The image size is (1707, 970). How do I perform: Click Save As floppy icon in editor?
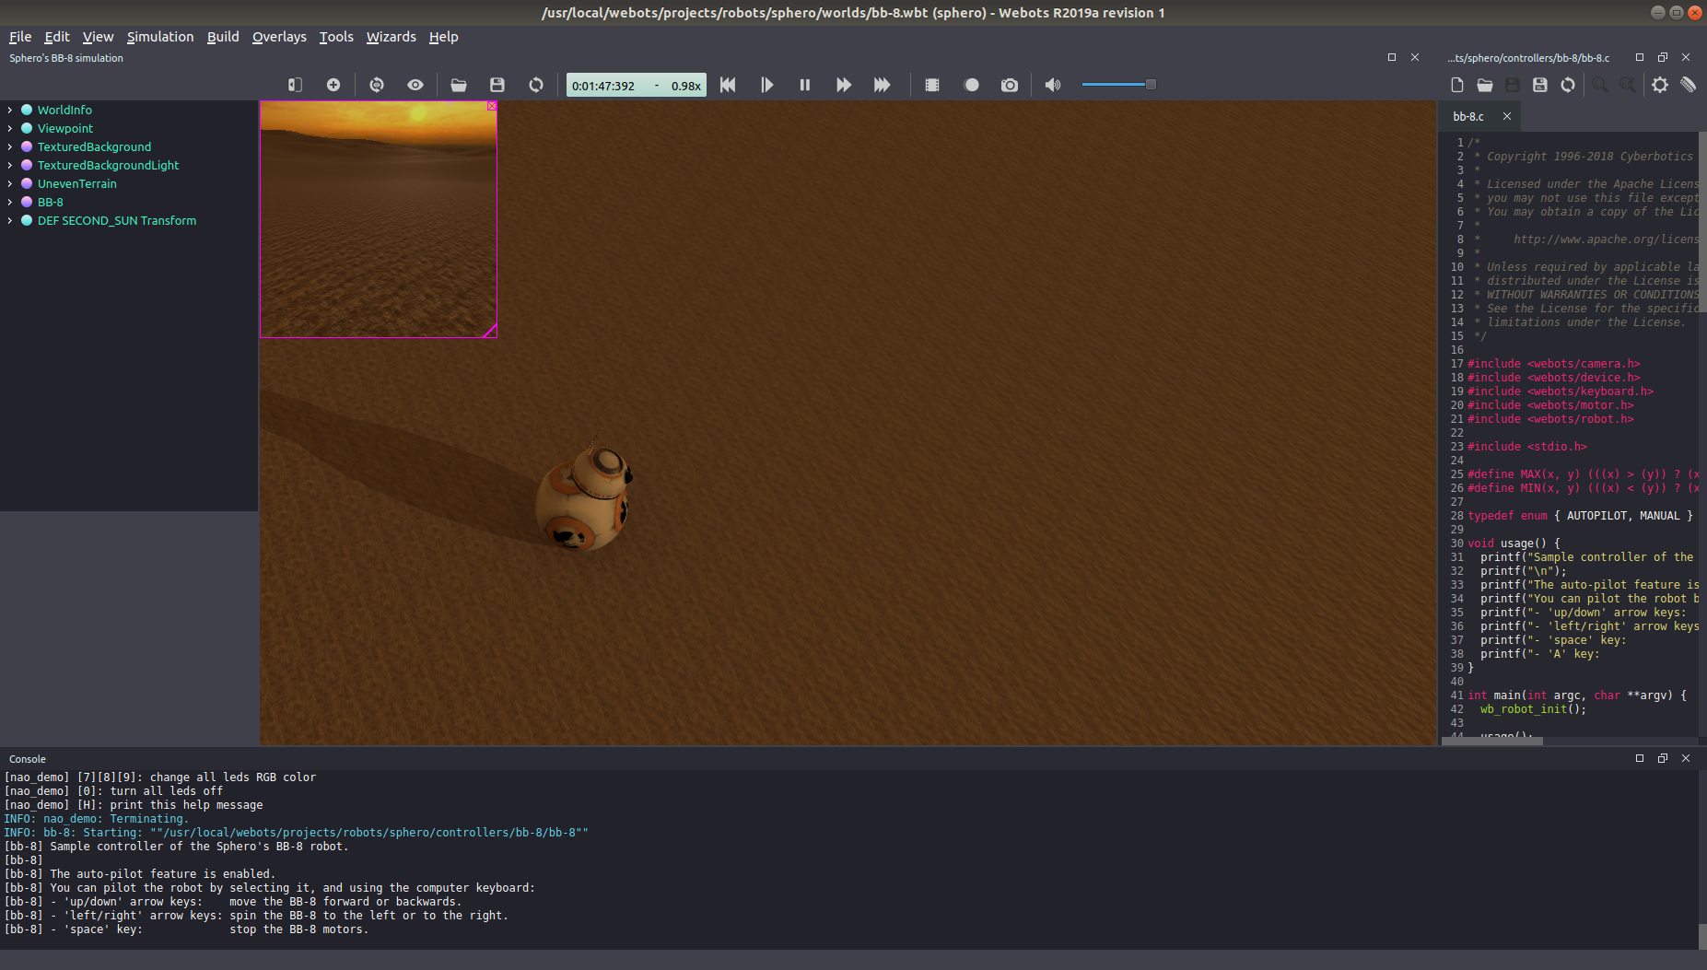coord(1540,85)
